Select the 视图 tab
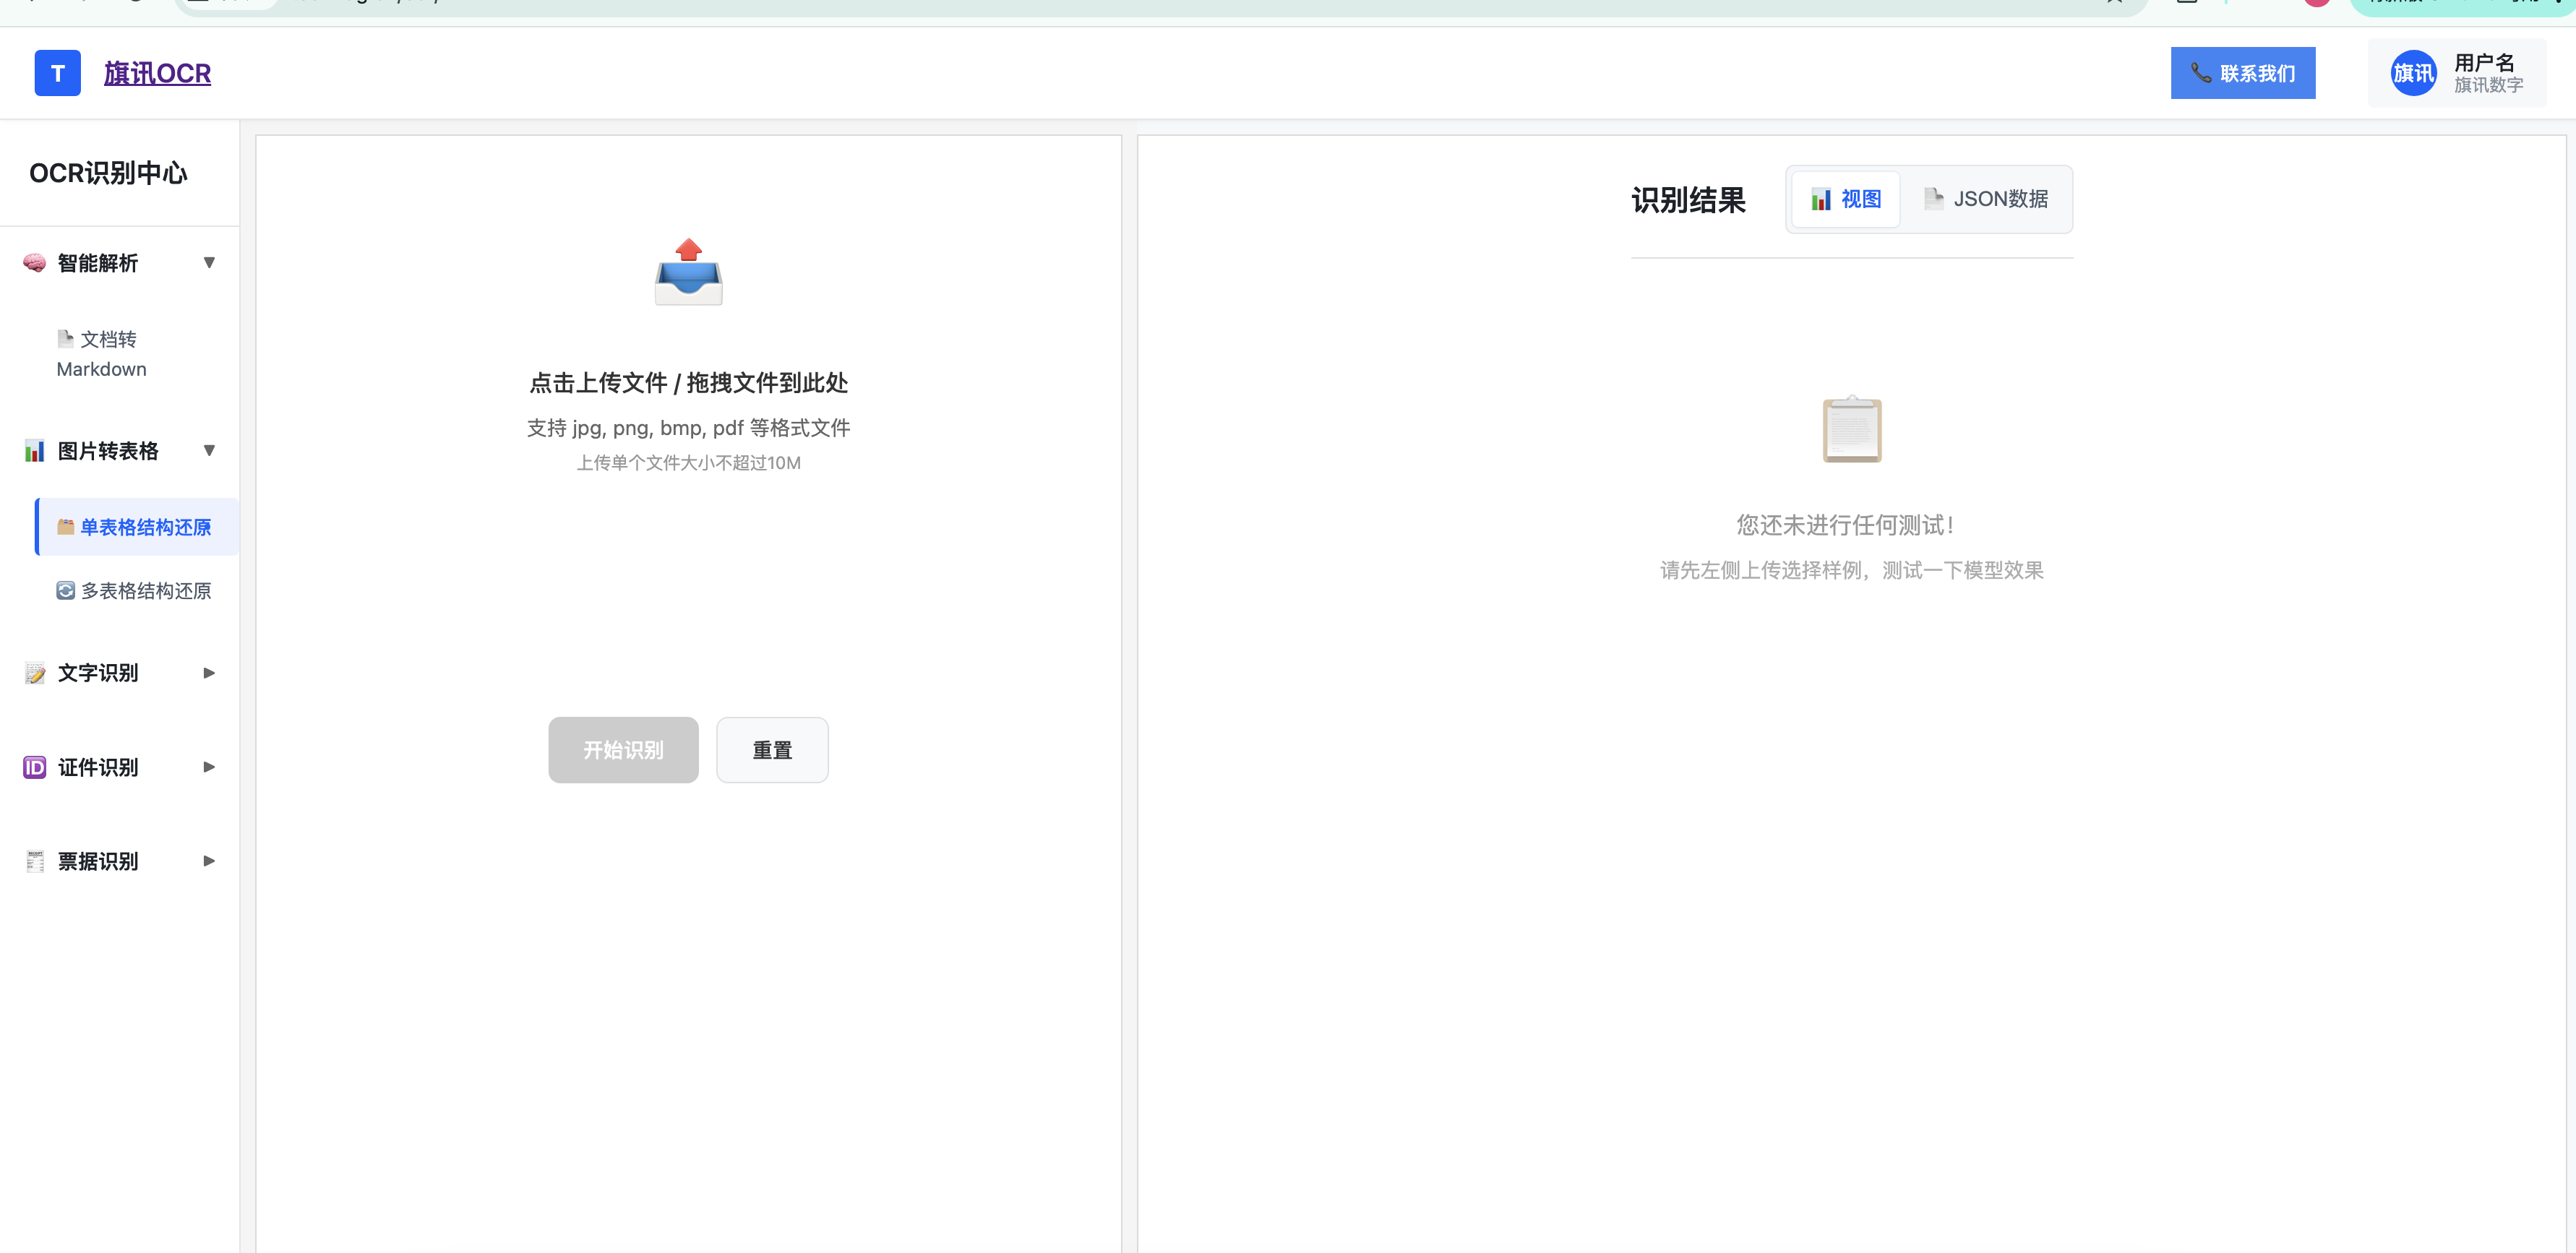Image resolution: width=2576 pixels, height=1253 pixels. click(1845, 199)
